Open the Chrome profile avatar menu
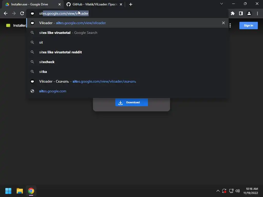 point(249,13)
